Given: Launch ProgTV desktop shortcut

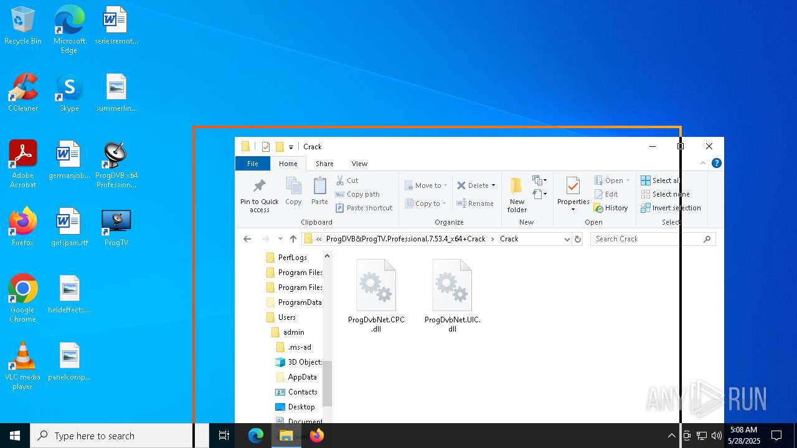Looking at the screenshot, I should point(116,227).
